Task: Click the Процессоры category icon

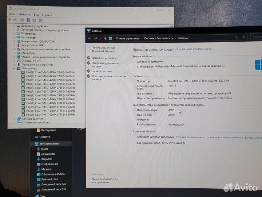Action: (19, 68)
